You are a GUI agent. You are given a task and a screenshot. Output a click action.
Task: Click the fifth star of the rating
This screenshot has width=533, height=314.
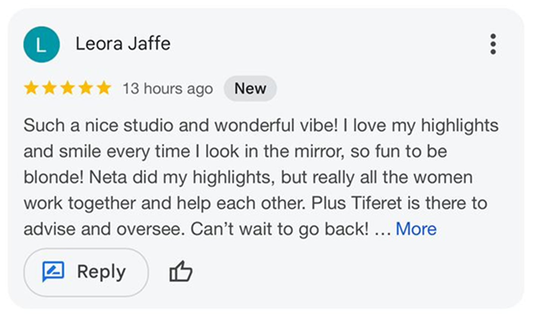coord(103,88)
